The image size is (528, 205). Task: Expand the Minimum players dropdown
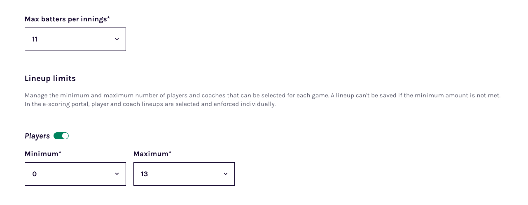pyautogui.click(x=75, y=174)
